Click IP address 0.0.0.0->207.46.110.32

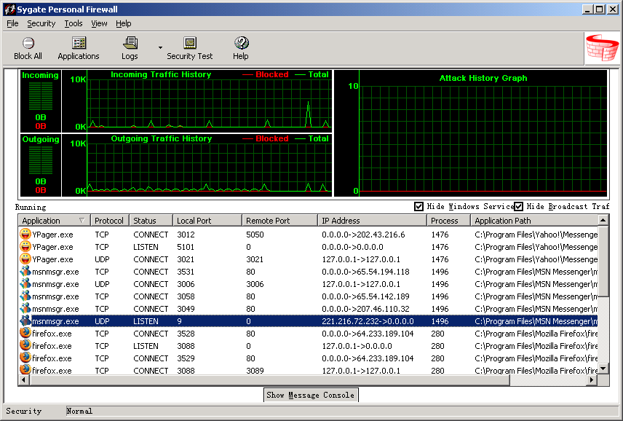pos(365,309)
